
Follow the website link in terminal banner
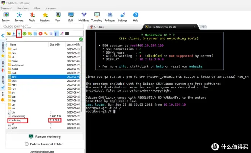point(196,66)
